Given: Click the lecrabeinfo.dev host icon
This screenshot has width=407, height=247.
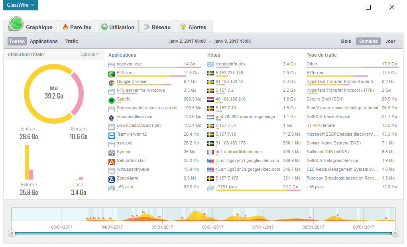Looking at the screenshot, I should [210, 64].
